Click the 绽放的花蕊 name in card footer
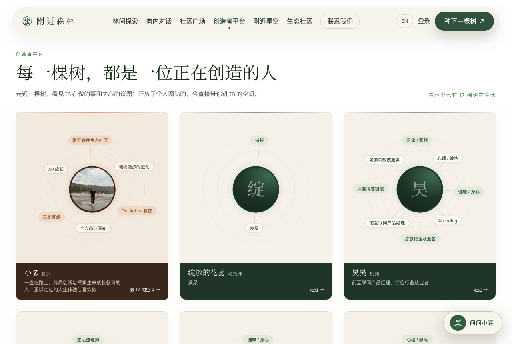 click(x=206, y=273)
